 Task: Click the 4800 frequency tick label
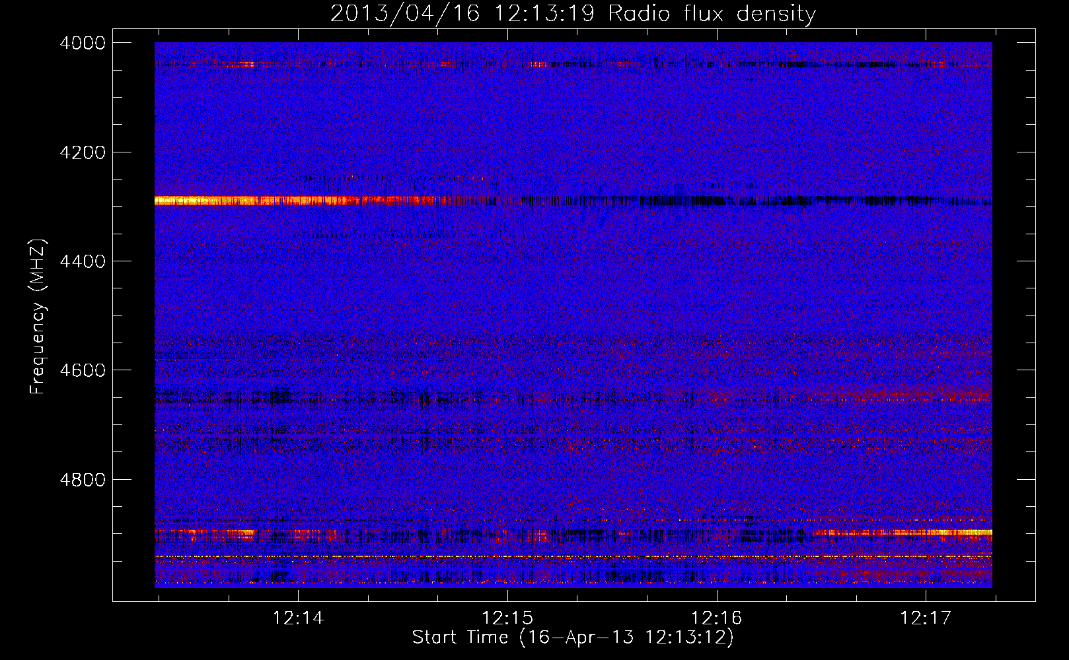(83, 480)
